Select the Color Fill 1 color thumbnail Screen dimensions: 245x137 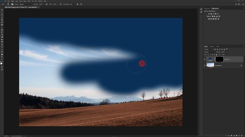pyautogui.click(x=210, y=59)
